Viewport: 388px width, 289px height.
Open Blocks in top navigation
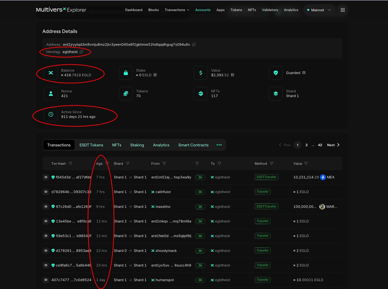coord(154,10)
